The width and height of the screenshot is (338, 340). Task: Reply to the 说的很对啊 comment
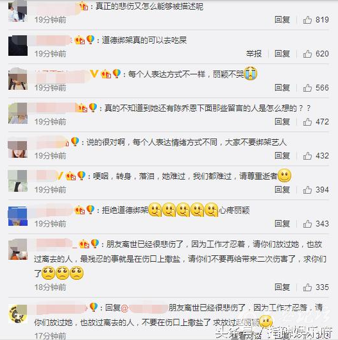click(x=282, y=155)
